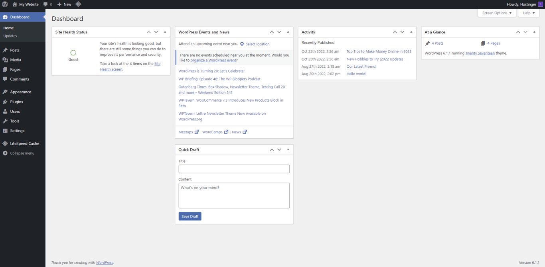Click the WordPress logo in the admin bar
This screenshot has width=545, height=267.
pos(4,4)
